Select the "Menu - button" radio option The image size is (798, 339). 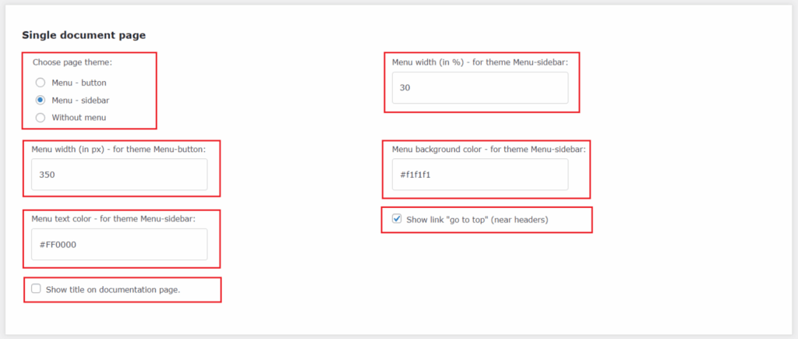pos(41,83)
